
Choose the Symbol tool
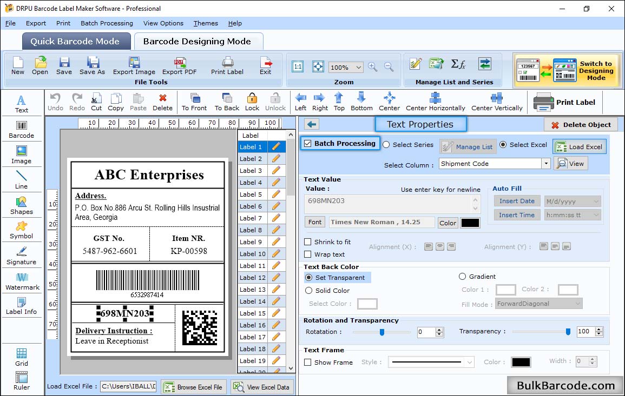coord(22,231)
